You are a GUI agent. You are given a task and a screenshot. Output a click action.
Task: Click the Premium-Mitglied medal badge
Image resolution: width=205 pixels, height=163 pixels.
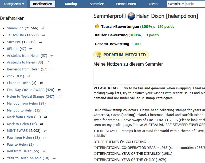pos(121,55)
